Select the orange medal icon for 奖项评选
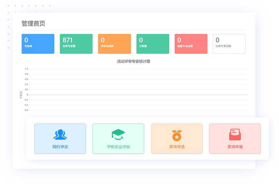Screen dimensions: 279x184 coord(177,135)
